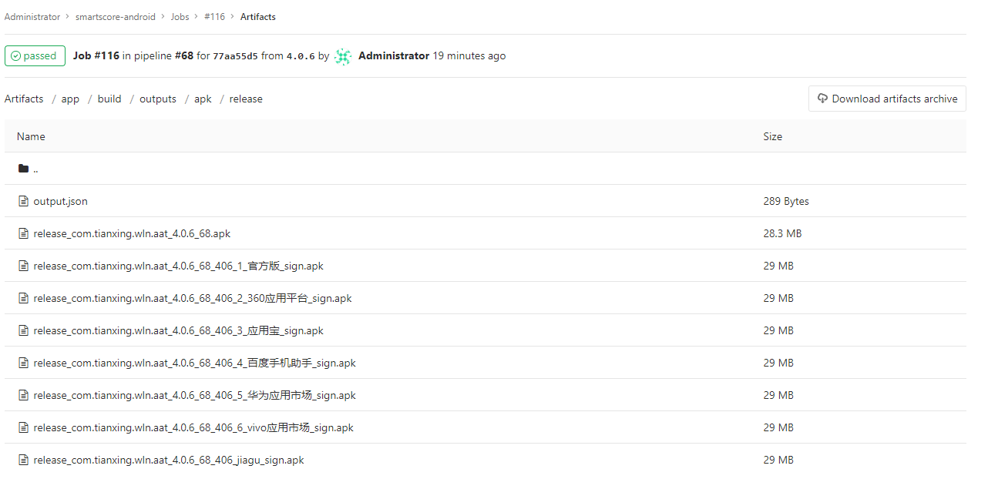Open the #116 breadcrumb link
Screen dimensions: 988x489
click(x=215, y=17)
